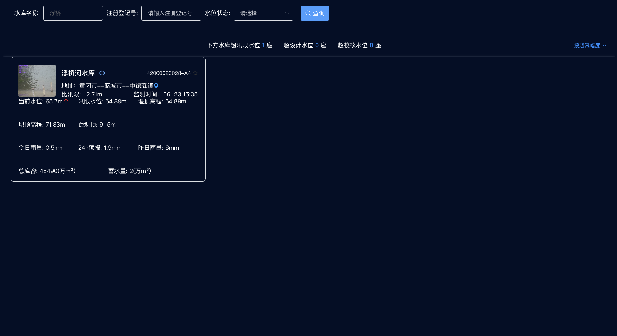Image resolution: width=617 pixels, height=336 pixels.
Task: Focus the 水库名称 input field
Action: [73, 13]
